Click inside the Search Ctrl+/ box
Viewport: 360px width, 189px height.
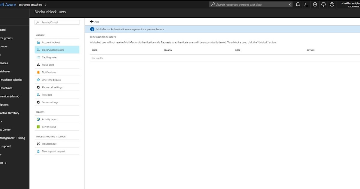57,22
